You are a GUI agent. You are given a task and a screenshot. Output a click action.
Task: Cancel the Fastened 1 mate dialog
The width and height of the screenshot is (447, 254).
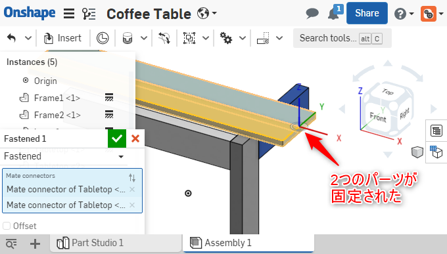click(x=135, y=138)
